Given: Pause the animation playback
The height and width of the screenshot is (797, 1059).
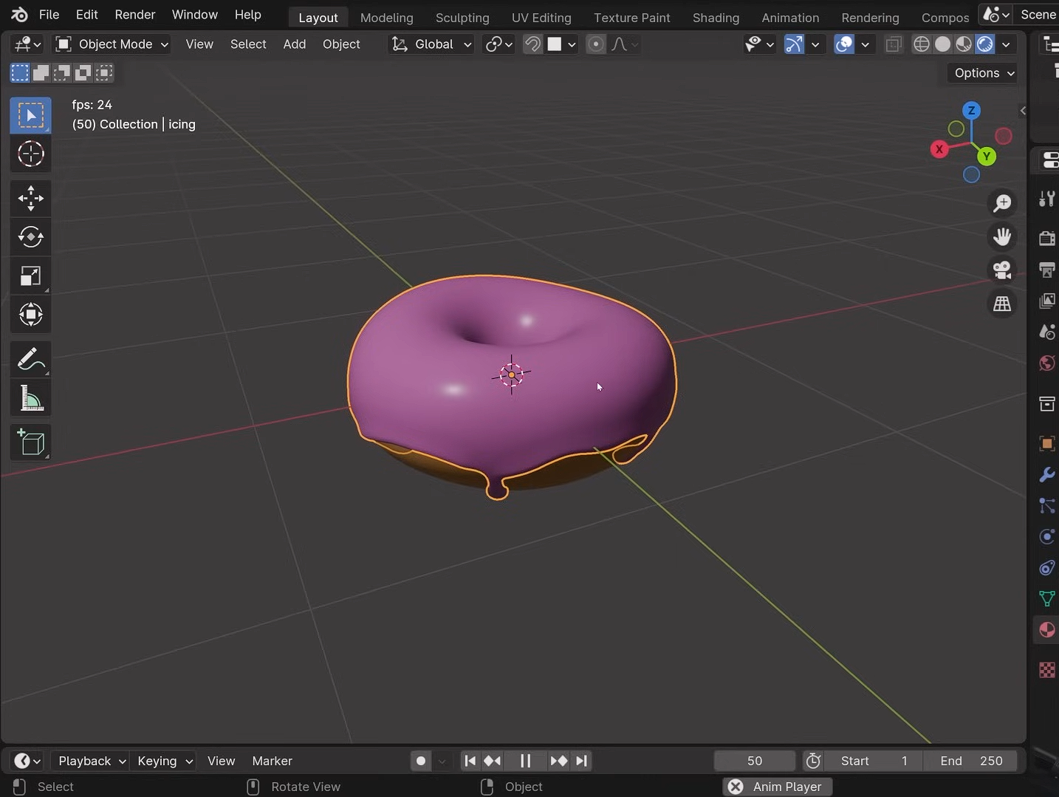Looking at the screenshot, I should 526,761.
